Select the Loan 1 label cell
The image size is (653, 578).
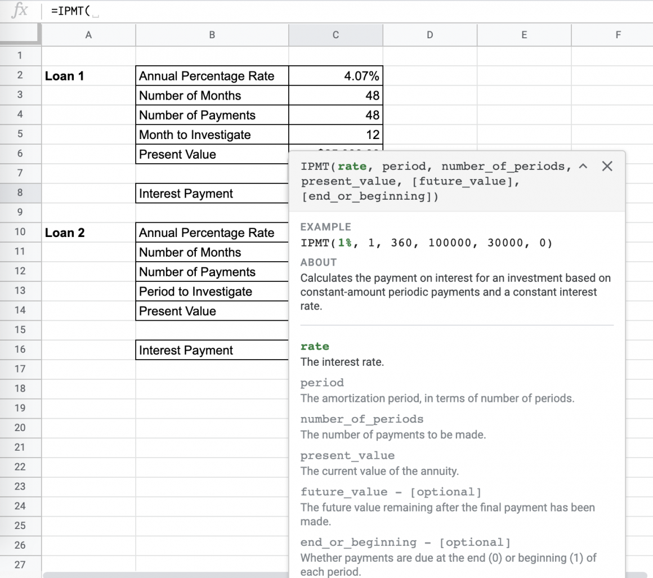88,75
